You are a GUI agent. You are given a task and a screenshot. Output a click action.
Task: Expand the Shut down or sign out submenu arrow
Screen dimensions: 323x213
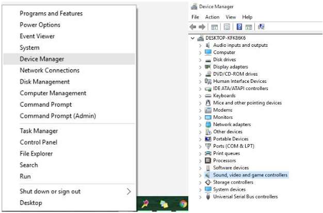click(128, 191)
